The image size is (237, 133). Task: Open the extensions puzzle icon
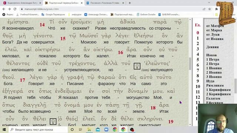coord(216,9)
